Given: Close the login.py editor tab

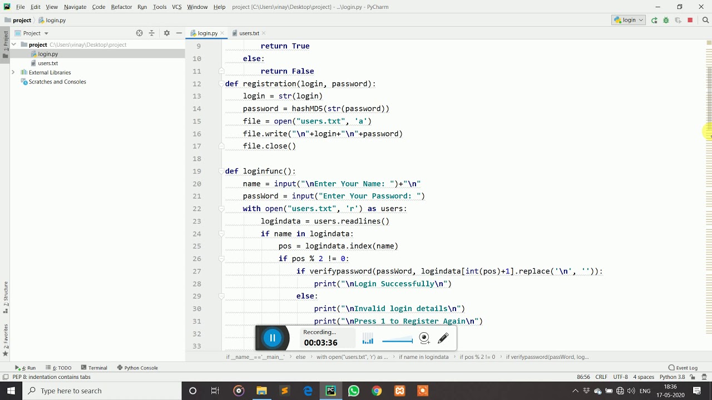Looking at the screenshot, I should click(222, 33).
